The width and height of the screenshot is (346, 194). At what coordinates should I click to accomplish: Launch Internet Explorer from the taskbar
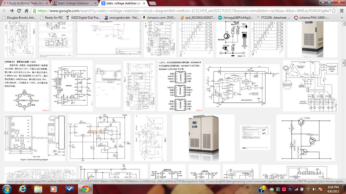[23, 189]
